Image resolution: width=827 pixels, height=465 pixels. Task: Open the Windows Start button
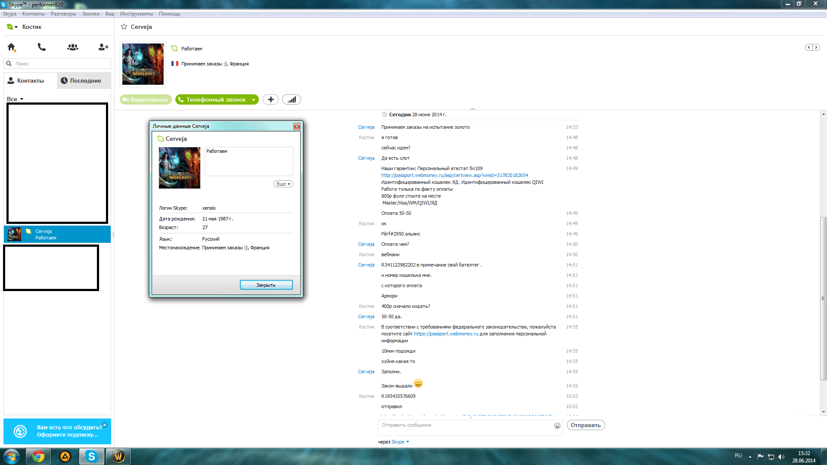coord(12,456)
